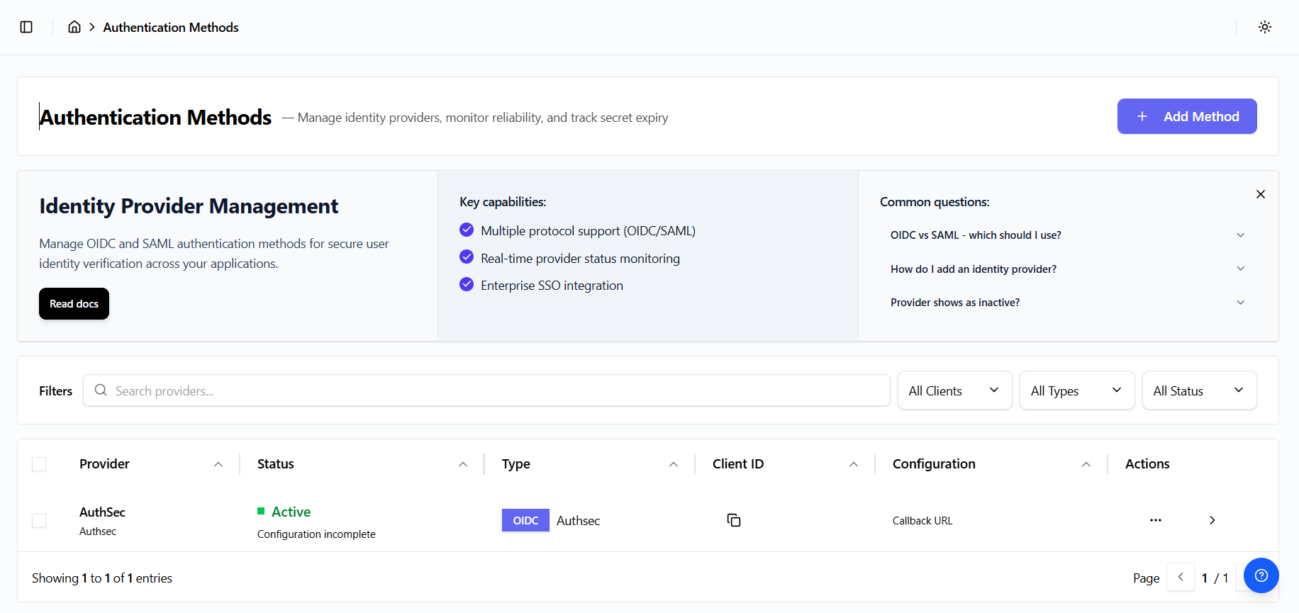Expand 'How do I add an identity provider?'
This screenshot has height=613, width=1299.
(1067, 269)
